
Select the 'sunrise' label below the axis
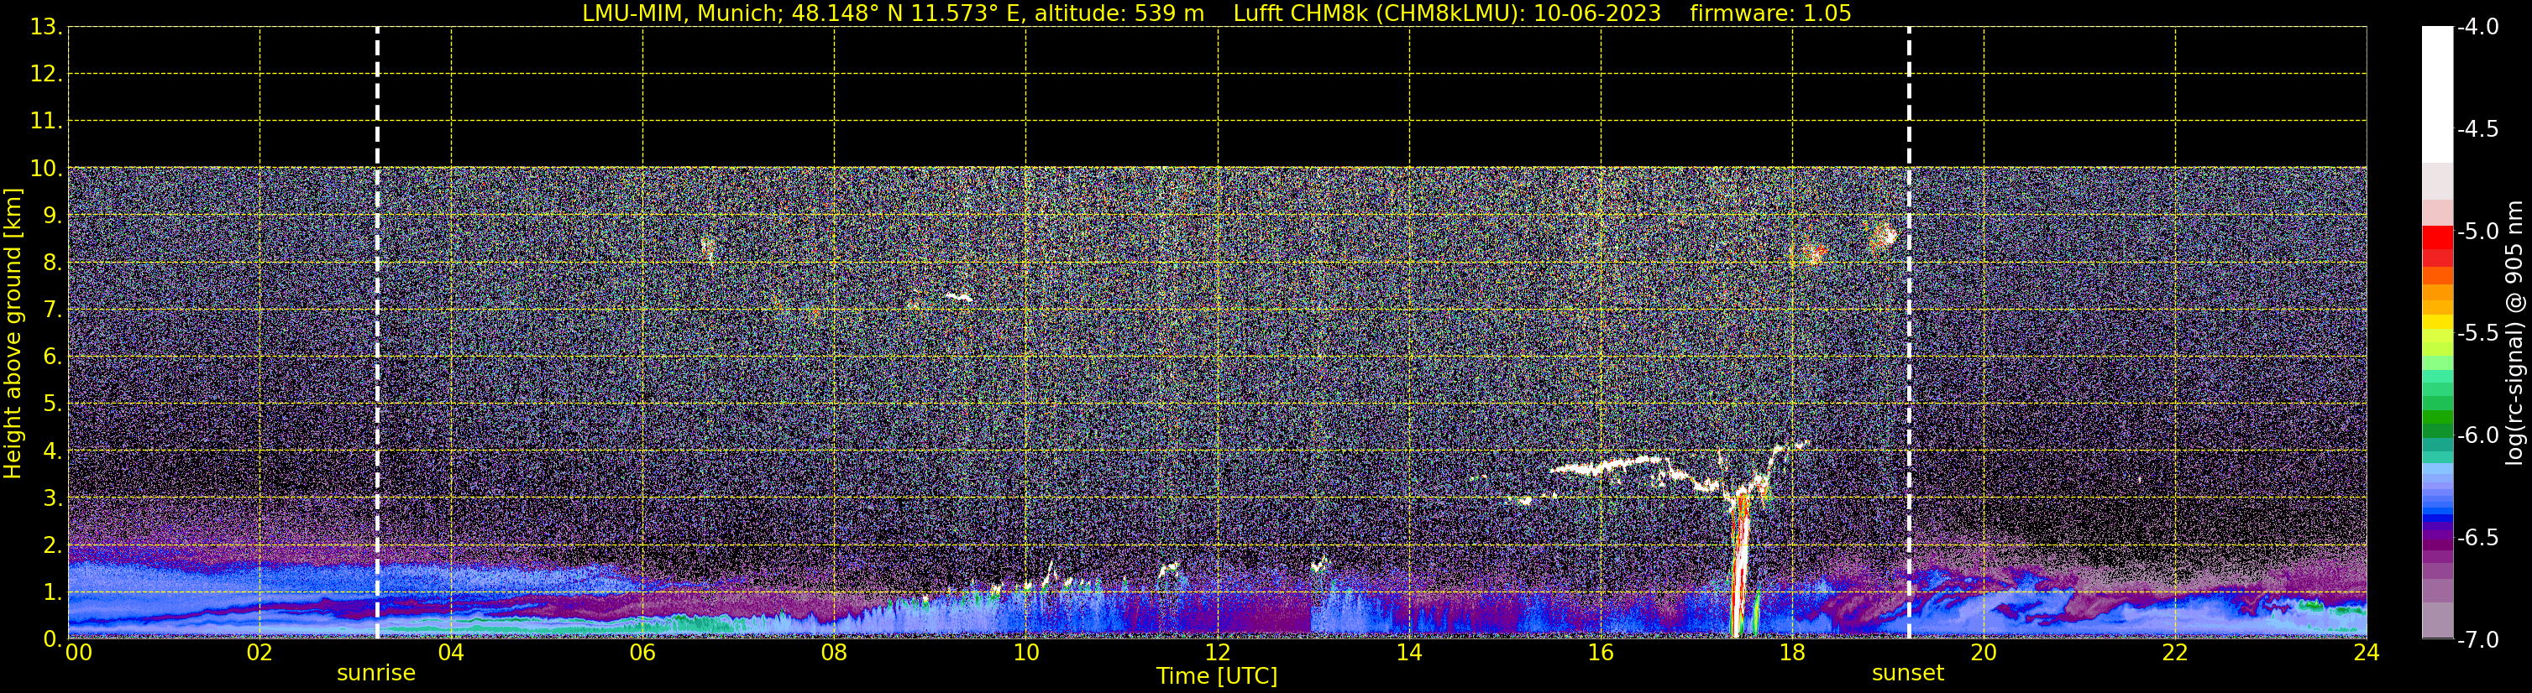(x=376, y=674)
